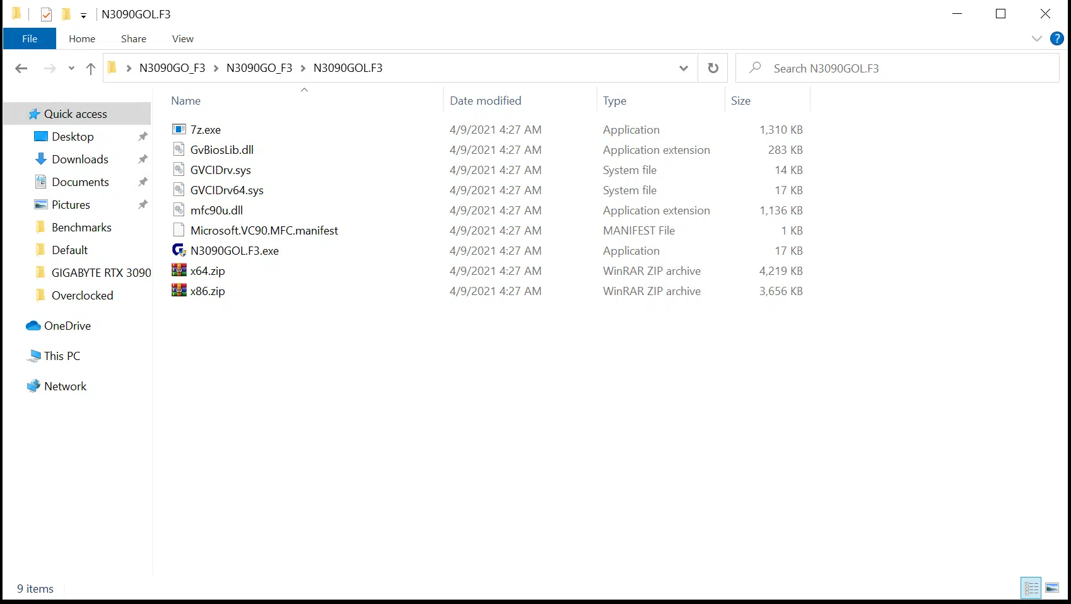Click the Properties quick access toolbar icon

coord(46,14)
